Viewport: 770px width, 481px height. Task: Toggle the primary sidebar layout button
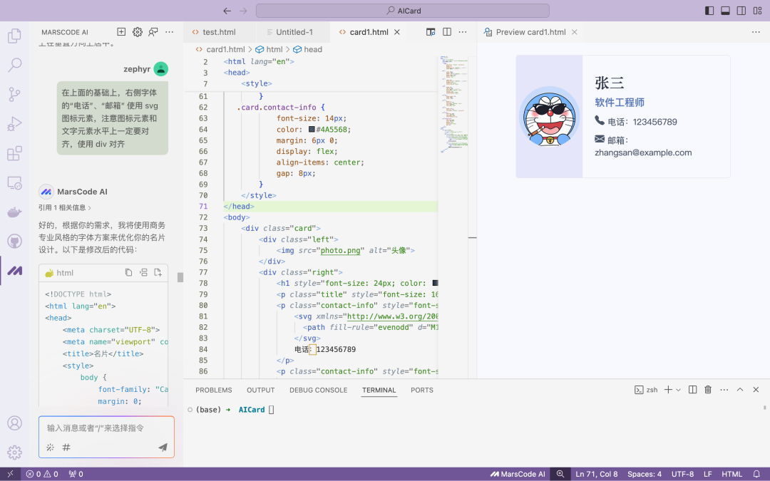[709, 11]
